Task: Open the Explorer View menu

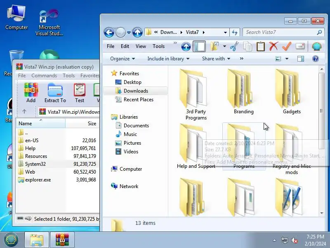Action: (x=141, y=46)
